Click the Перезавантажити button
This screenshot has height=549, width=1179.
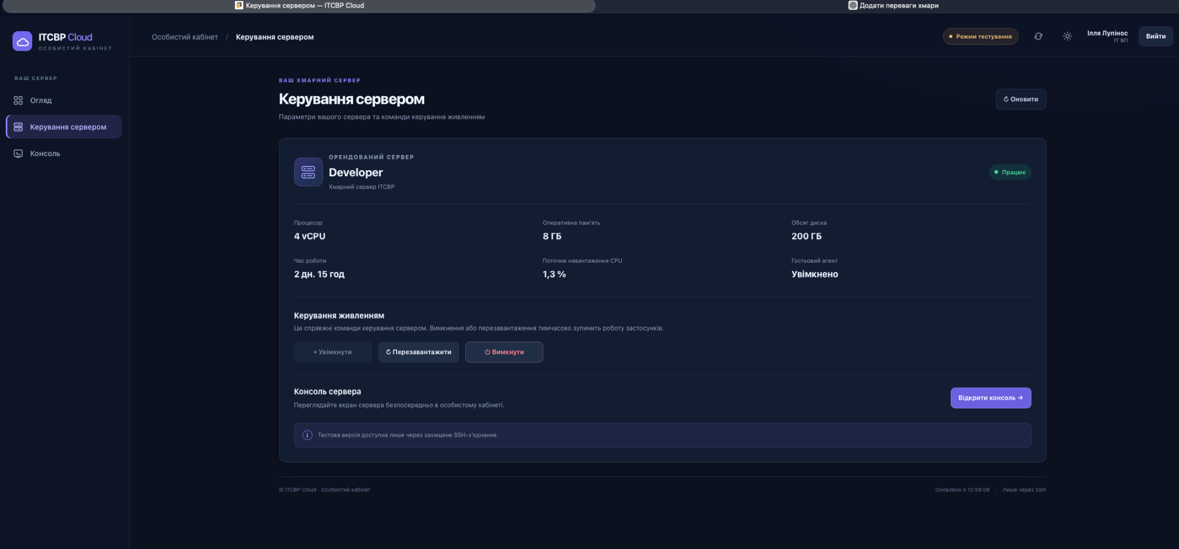tap(419, 352)
